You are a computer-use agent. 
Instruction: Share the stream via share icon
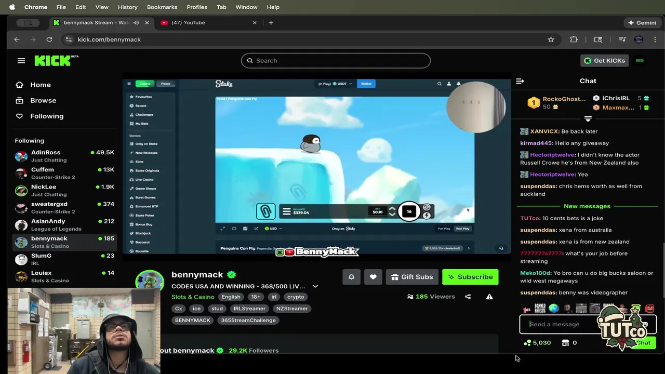[468, 297]
